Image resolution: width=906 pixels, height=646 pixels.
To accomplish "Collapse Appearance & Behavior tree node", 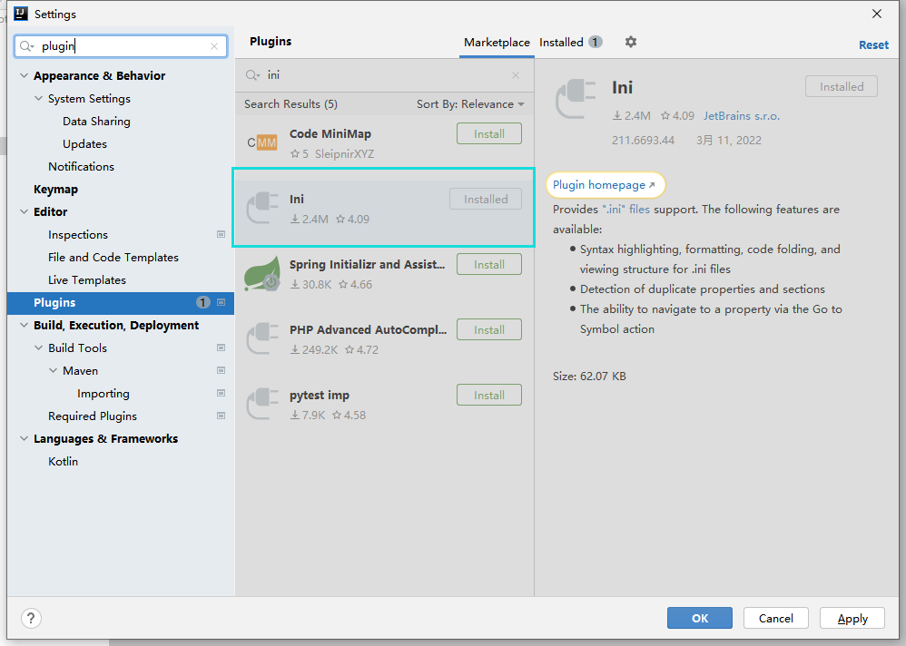I will [x=24, y=75].
